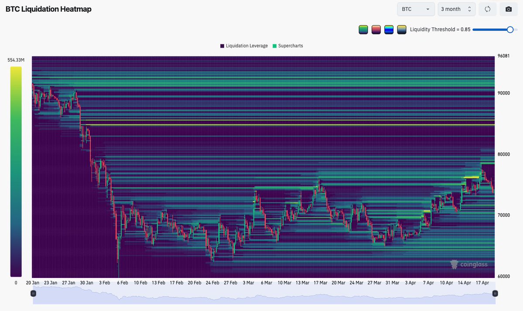This screenshot has width=523, height=311.
Task: Click the 90000 price axis label
Action: (504, 93)
